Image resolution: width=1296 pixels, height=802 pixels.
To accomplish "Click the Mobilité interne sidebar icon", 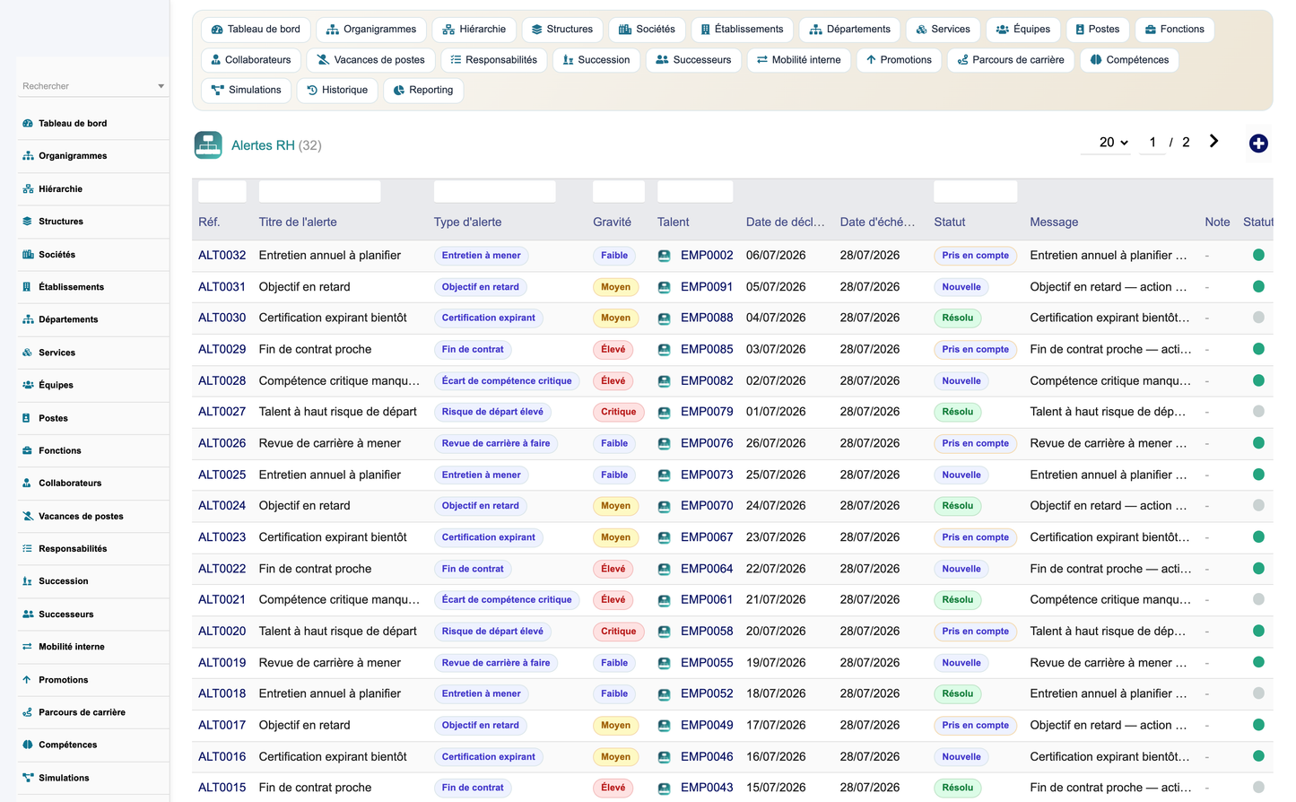I will coord(28,647).
